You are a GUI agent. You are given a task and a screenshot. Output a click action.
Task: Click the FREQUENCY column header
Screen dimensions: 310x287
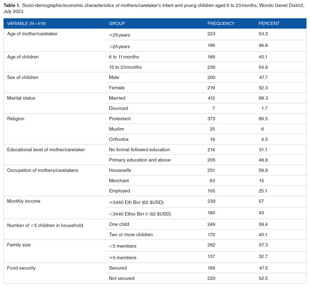click(221, 23)
